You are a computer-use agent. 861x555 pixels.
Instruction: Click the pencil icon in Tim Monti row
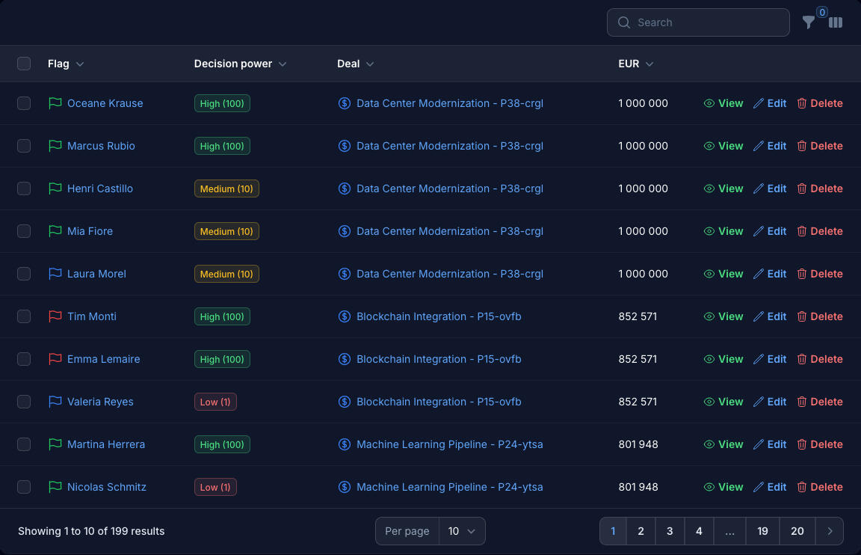759,316
